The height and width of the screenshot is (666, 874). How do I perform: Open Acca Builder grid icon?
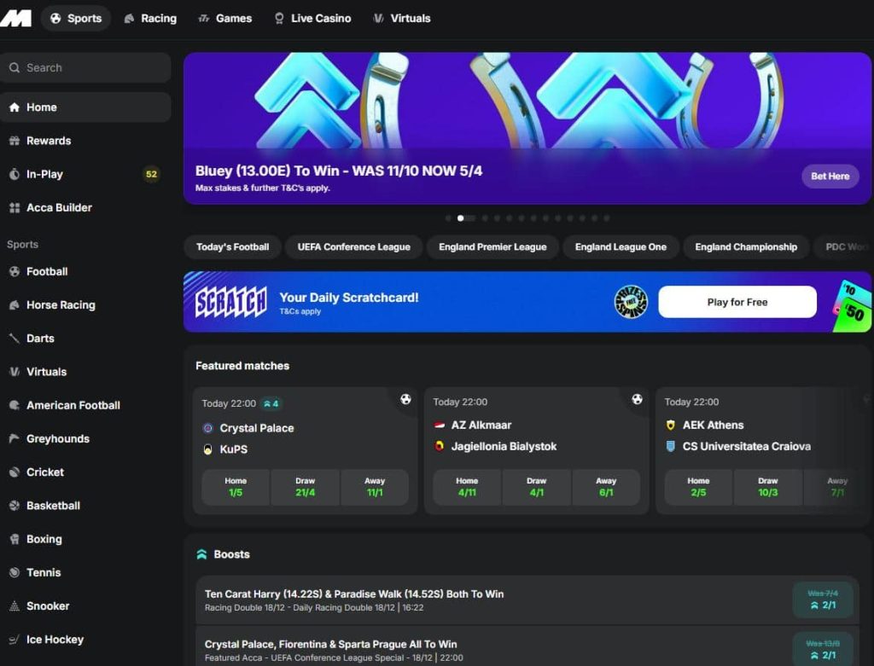15,208
